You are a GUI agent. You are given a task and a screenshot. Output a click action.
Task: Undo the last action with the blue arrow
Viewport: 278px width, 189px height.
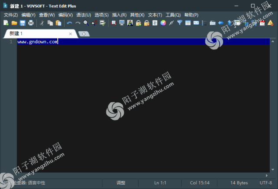point(69,23)
